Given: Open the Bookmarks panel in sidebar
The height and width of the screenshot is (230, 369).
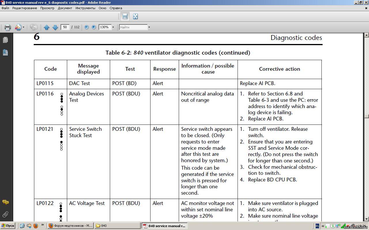Looking at the screenshot, I should click(x=5, y=52).
